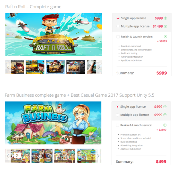Open help icon next to Farm $499 price
This screenshot has height=172, width=194.
(165, 107)
